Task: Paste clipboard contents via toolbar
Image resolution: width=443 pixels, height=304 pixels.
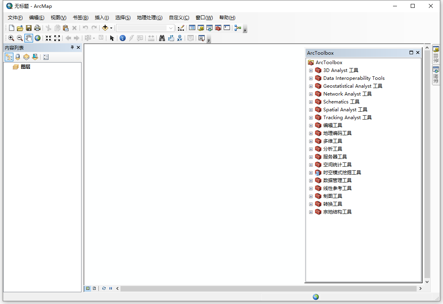Action: tap(66, 28)
